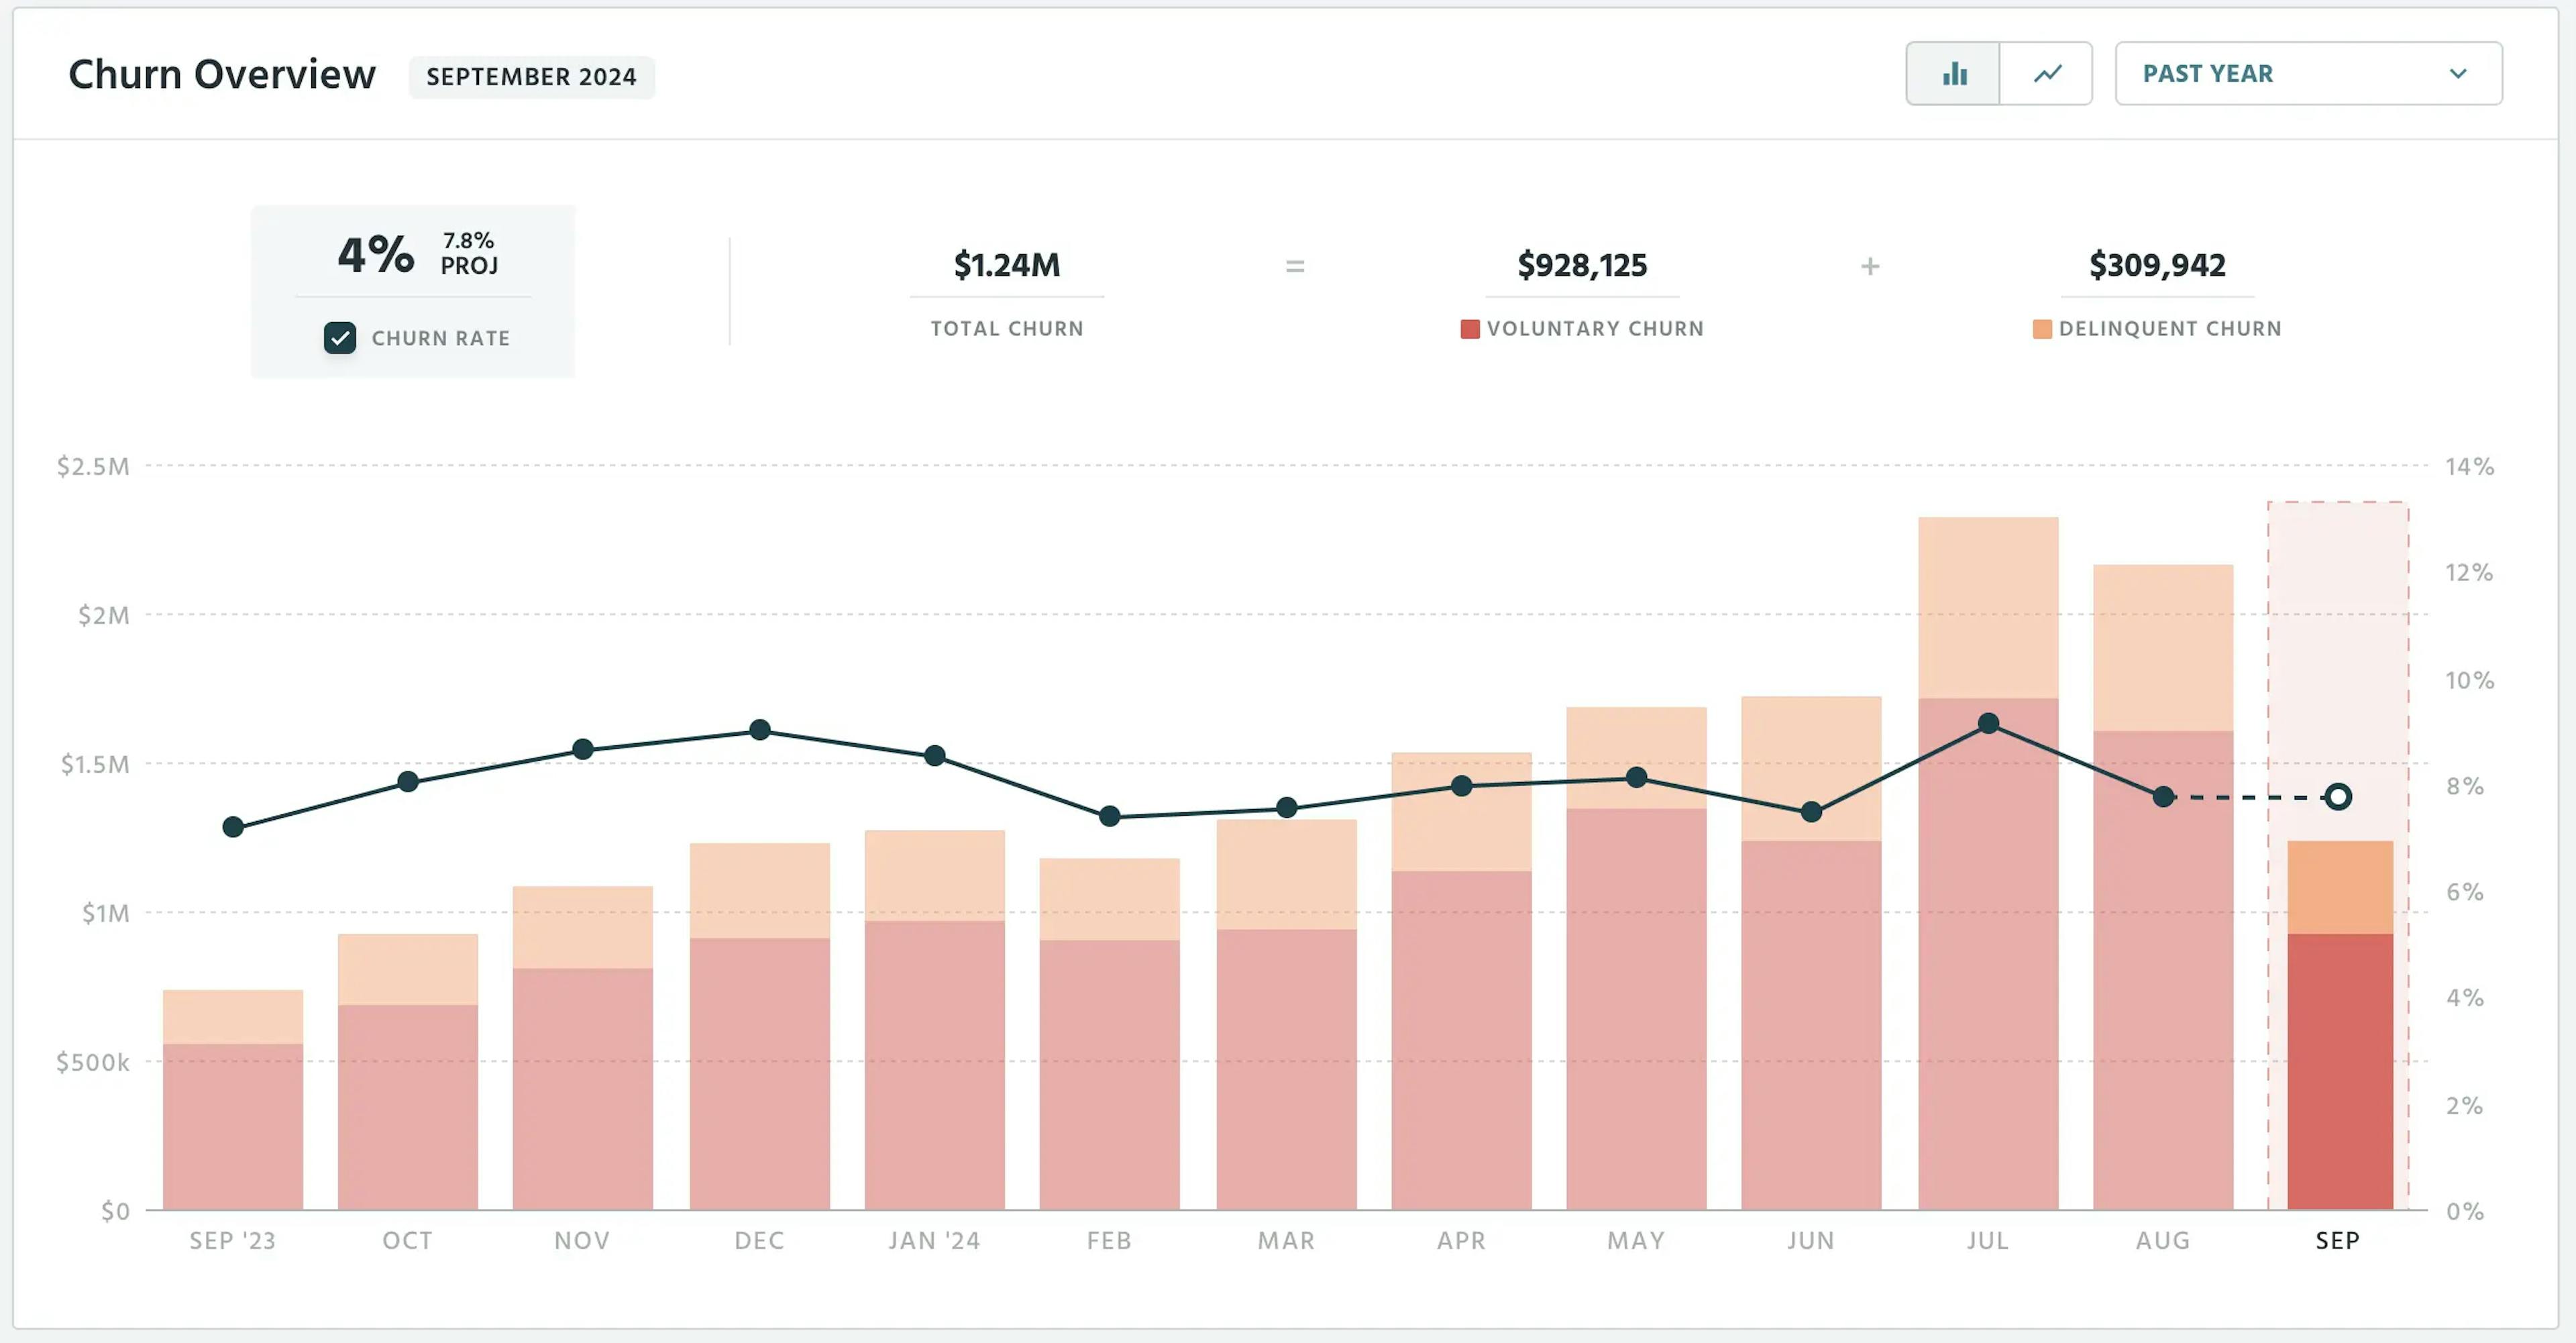Click the SEP '23 churn rate point
The width and height of the screenshot is (2576, 1343).
tap(233, 827)
